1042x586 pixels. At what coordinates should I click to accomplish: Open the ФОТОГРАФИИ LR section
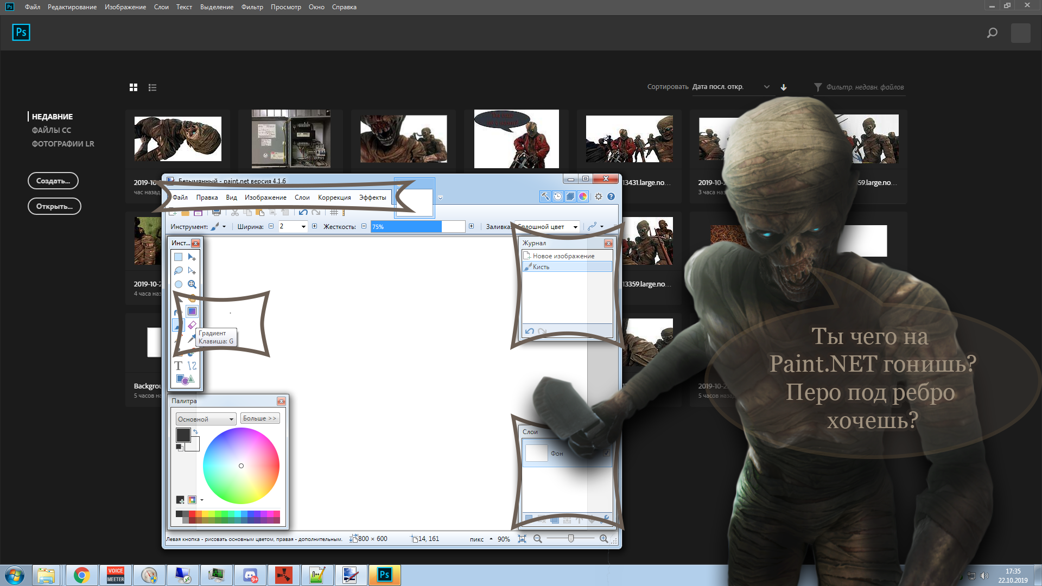[x=63, y=144]
